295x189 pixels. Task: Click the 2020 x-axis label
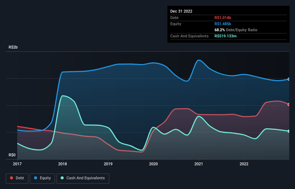tap(153, 164)
